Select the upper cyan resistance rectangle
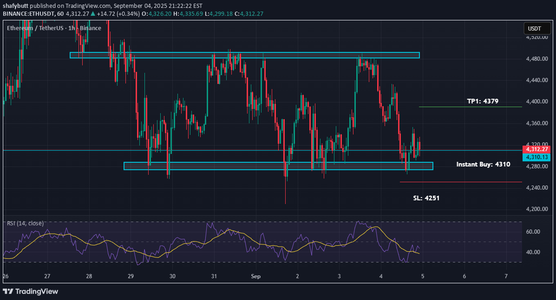This screenshot has width=556, height=300. (x=245, y=55)
